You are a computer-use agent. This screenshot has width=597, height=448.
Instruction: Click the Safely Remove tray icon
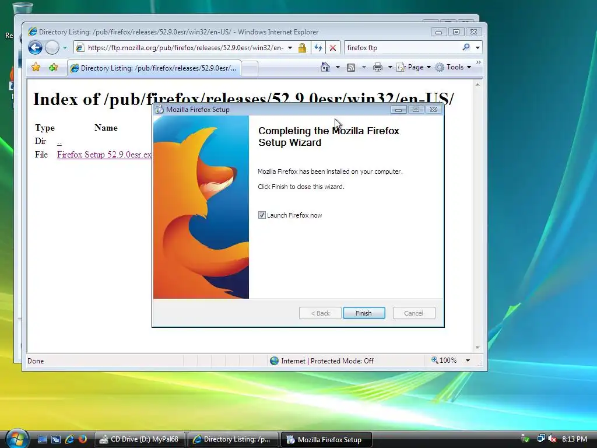tap(525, 439)
